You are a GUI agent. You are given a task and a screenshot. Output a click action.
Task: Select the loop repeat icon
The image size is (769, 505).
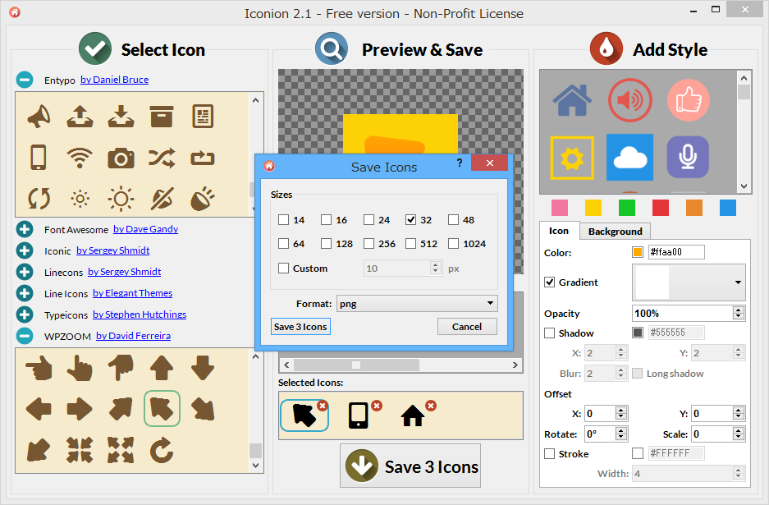pyautogui.click(x=203, y=158)
